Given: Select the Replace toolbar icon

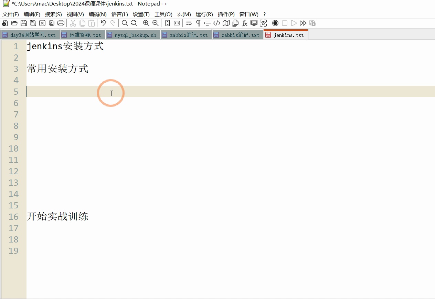Looking at the screenshot, I should point(134,23).
